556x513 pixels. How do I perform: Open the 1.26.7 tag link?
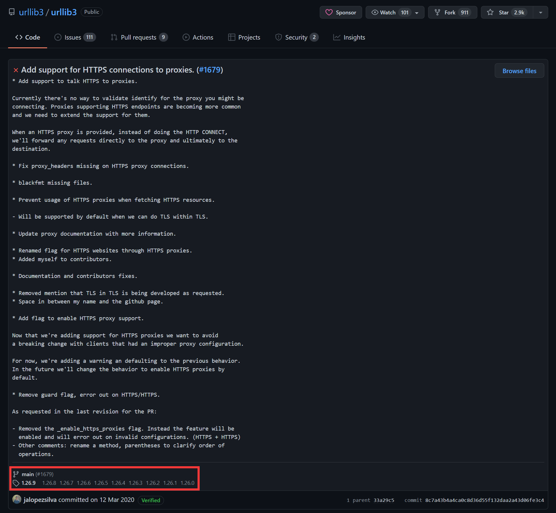66,483
